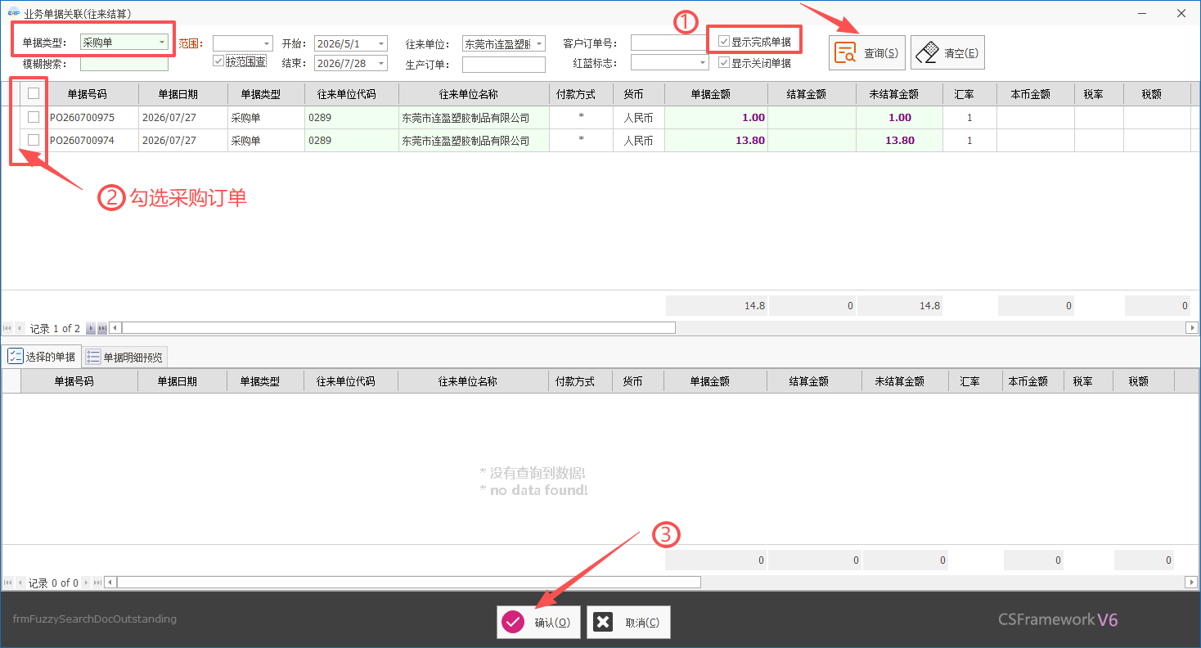Click the upper grid horizontal scrollbar thumb
The image size is (1201, 648).
(x=398, y=328)
